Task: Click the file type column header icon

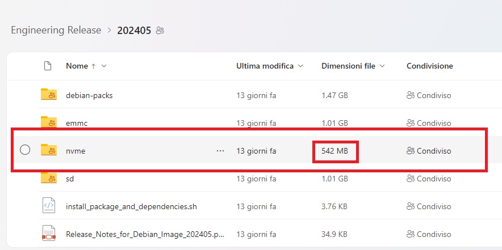Action: 47,66
